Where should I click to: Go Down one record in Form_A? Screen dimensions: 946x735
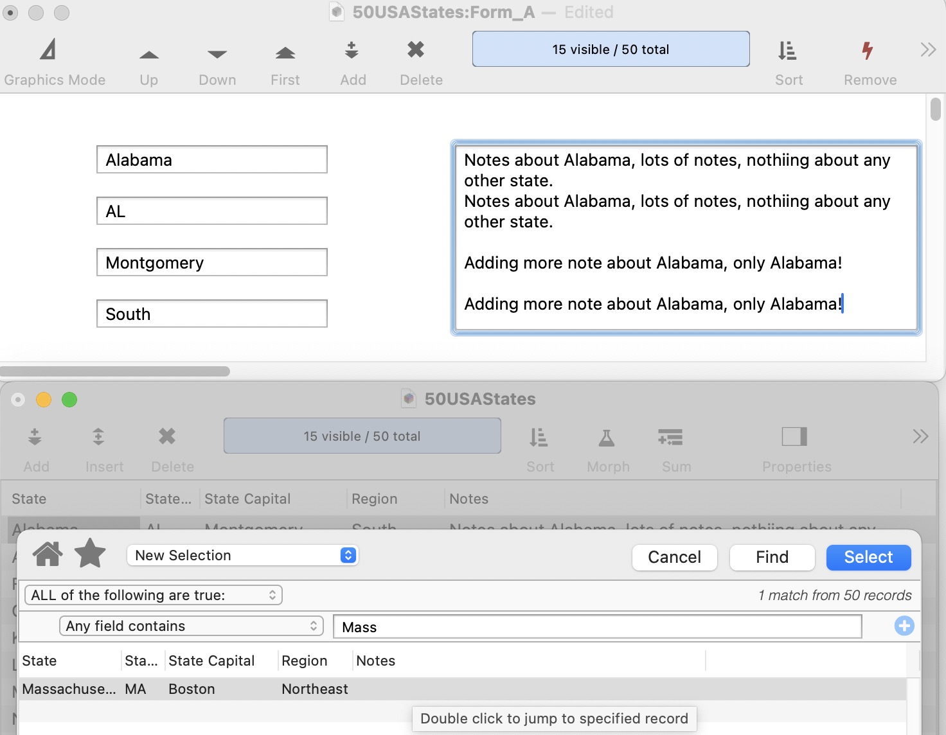coord(217,55)
